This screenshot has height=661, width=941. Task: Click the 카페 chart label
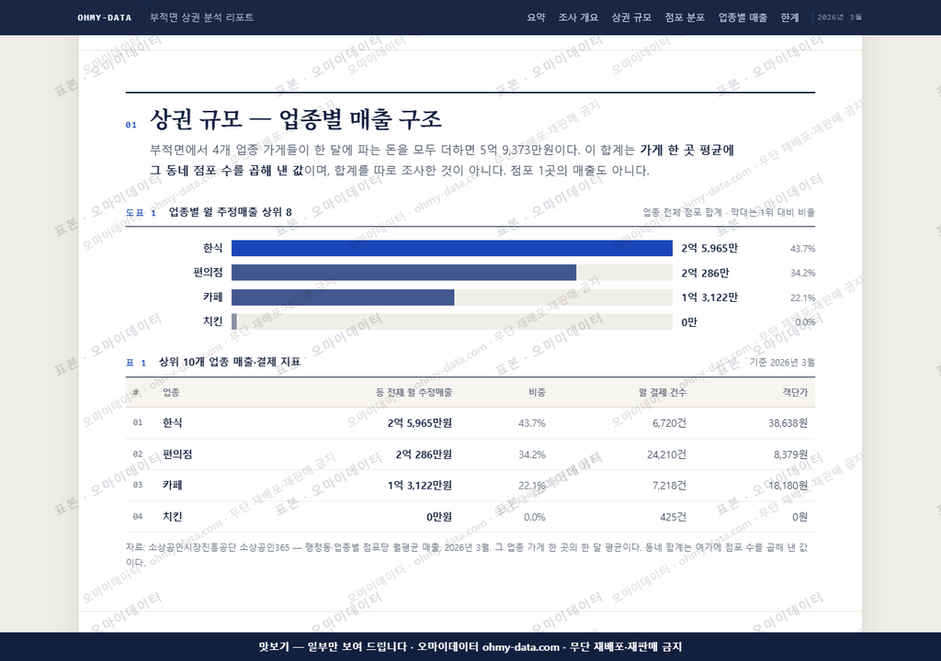[212, 297]
